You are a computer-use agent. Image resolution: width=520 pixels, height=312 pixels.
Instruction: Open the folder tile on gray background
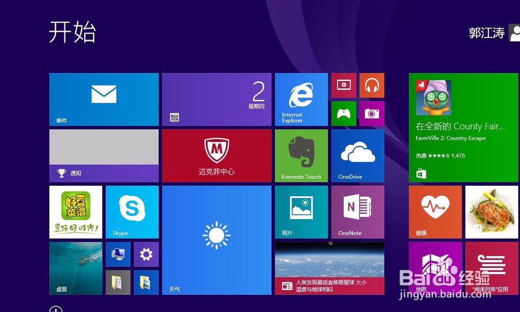118,282
